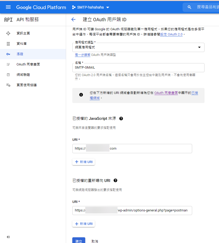Click the search magnifier icon
This screenshot has height=243, width=219.
coord(189,7)
